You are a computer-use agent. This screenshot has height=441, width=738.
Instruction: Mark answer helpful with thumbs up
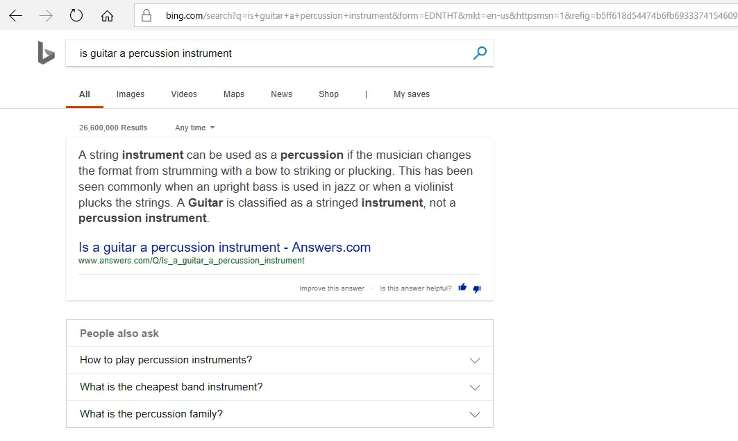click(x=462, y=288)
